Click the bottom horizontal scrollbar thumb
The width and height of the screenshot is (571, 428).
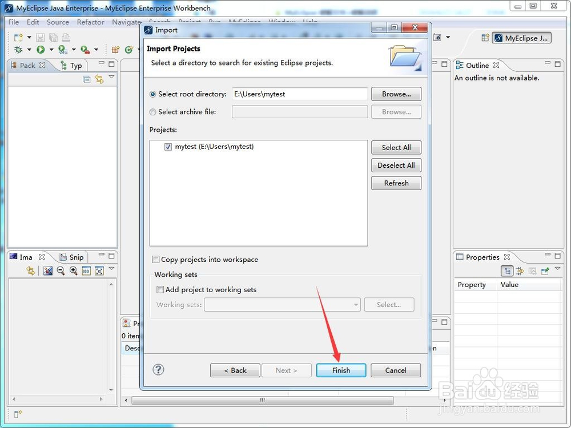point(262,401)
